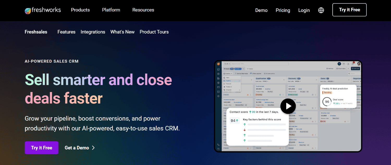The width and height of the screenshot is (391, 165).
Task: Click the user avatar in the CRM header
Action: tap(359, 64)
